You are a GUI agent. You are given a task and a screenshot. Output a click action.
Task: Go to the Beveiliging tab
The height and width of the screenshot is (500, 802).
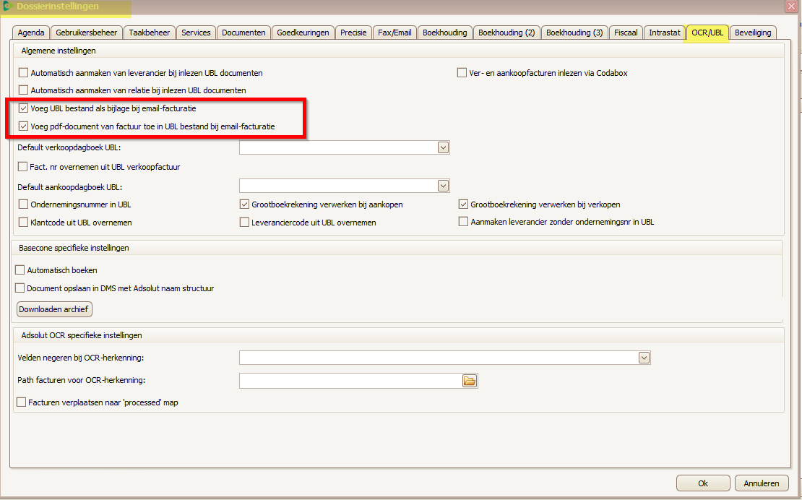point(754,33)
